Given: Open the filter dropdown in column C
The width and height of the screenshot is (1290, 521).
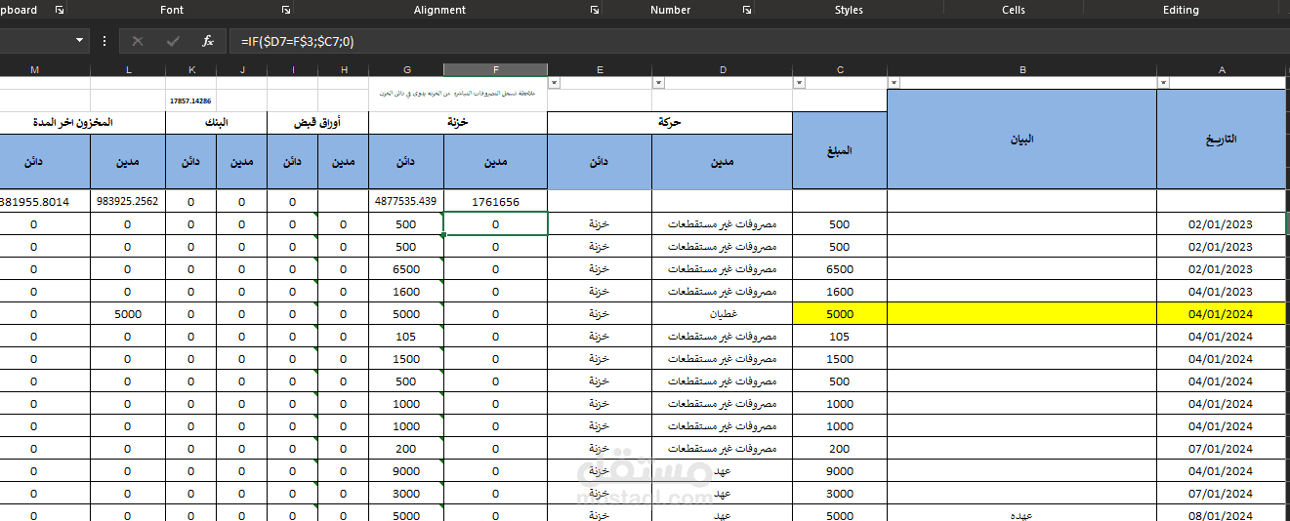Looking at the screenshot, I should pyautogui.click(x=799, y=83).
